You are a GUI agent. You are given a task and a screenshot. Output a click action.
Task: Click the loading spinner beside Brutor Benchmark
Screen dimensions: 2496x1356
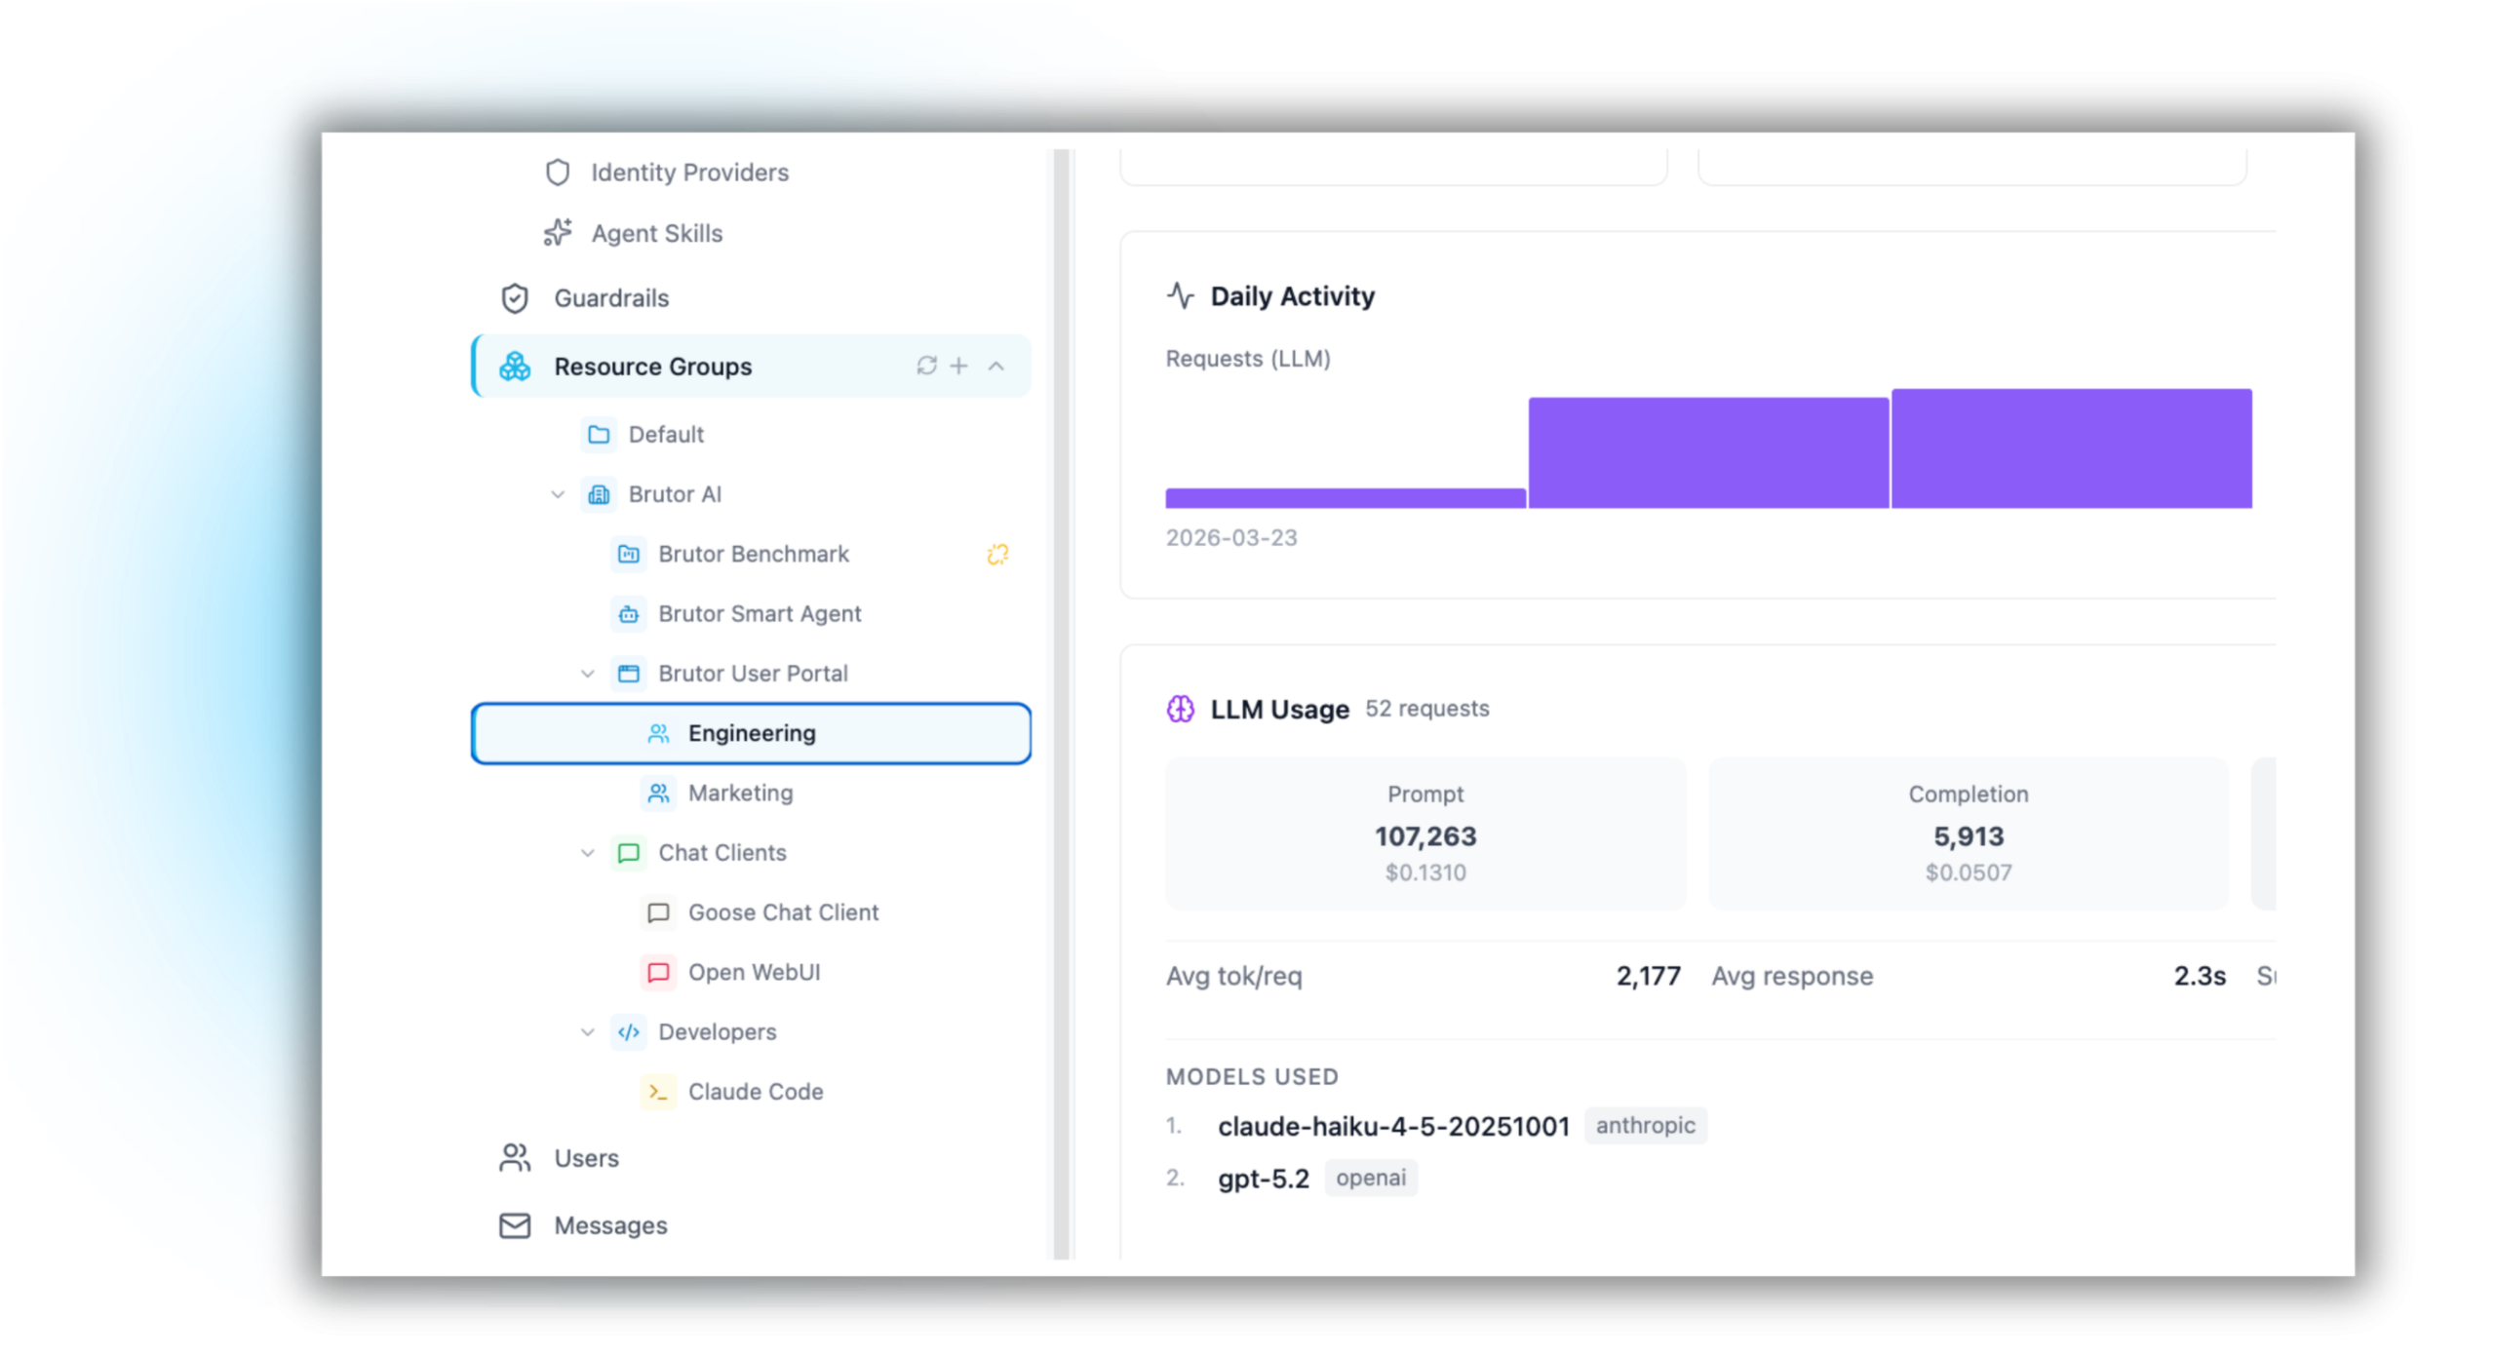[996, 554]
